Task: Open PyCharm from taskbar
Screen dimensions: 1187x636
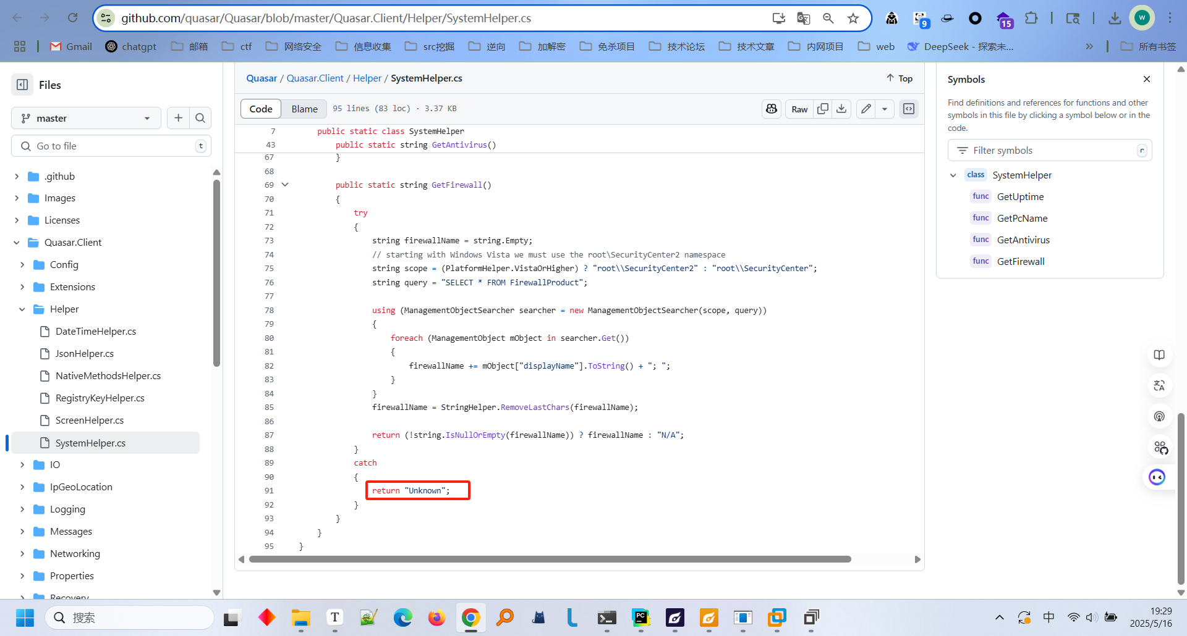Action: pos(640,617)
